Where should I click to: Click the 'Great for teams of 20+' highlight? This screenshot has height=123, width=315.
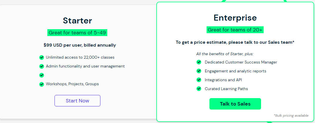pos(235,30)
